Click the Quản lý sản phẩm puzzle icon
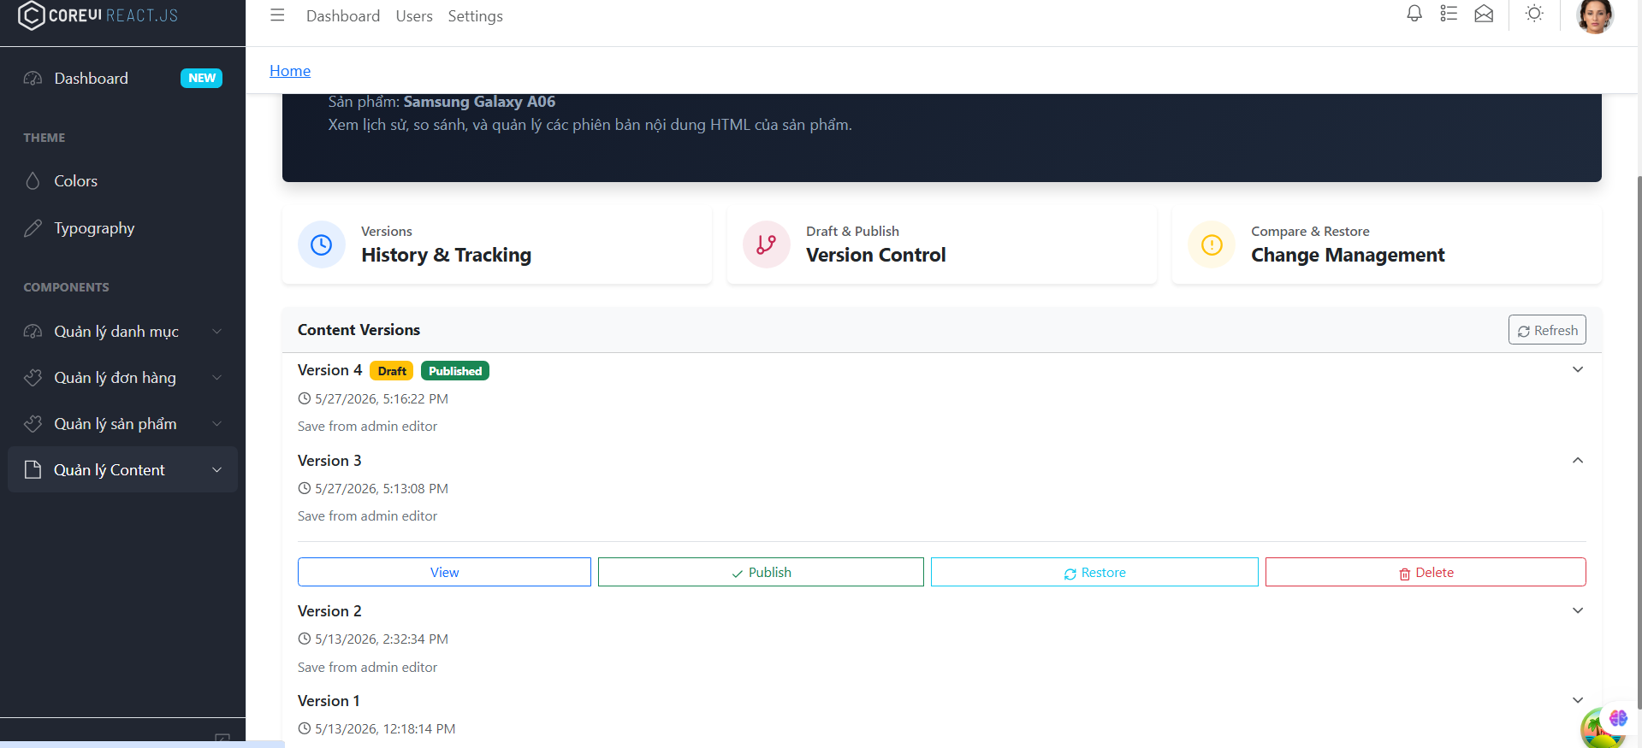The height and width of the screenshot is (748, 1642). [33, 424]
